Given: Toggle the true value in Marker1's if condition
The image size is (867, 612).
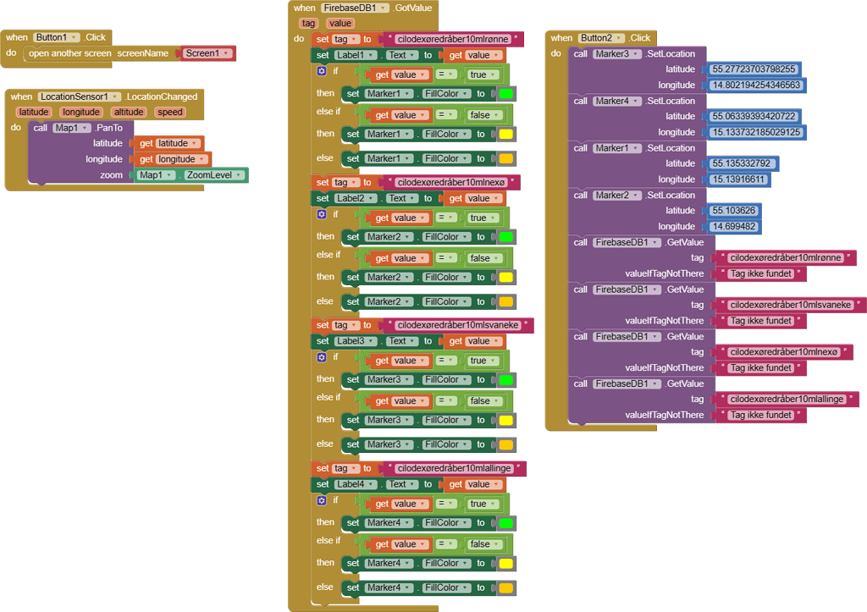Looking at the screenshot, I should coord(482,74).
